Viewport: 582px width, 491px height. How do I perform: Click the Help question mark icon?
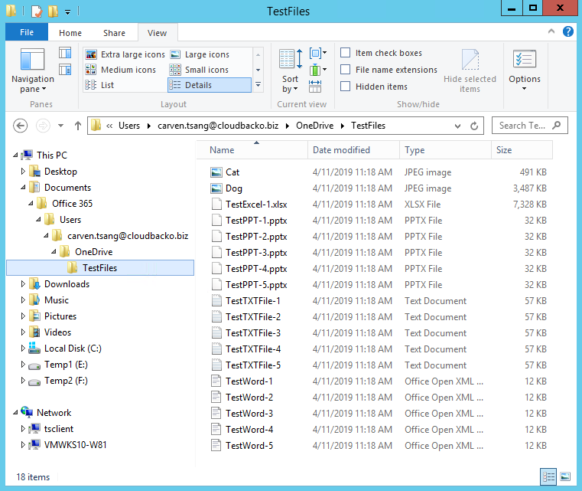pyautogui.click(x=568, y=31)
